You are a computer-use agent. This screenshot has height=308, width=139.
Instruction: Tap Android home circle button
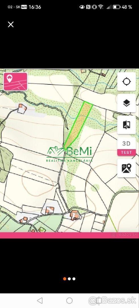[69, 301]
